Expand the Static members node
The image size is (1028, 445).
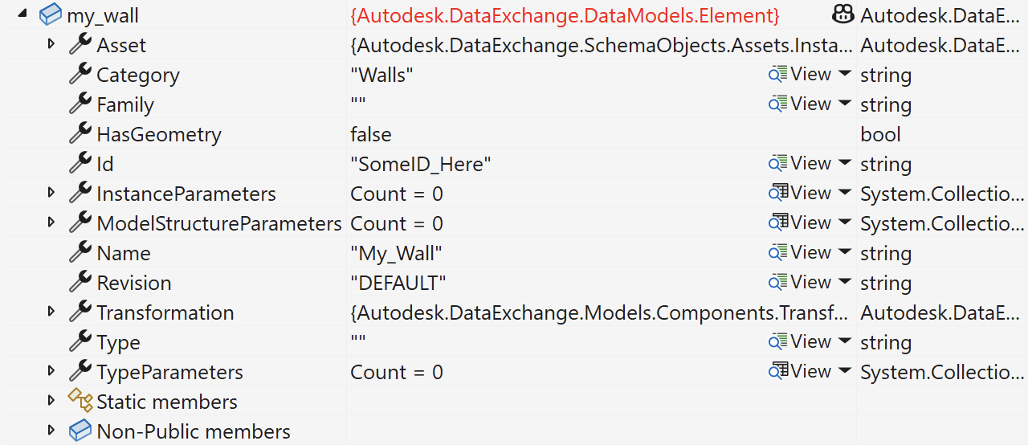pyautogui.click(x=51, y=401)
